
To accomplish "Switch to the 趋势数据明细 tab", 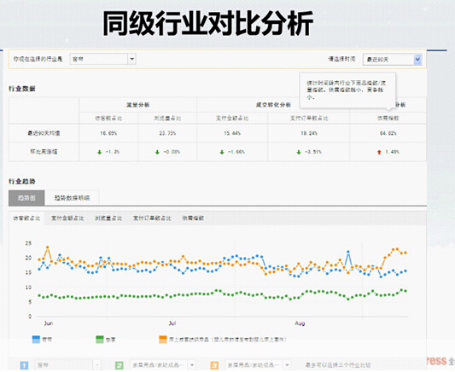I will pyautogui.click(x=72, y=198).
